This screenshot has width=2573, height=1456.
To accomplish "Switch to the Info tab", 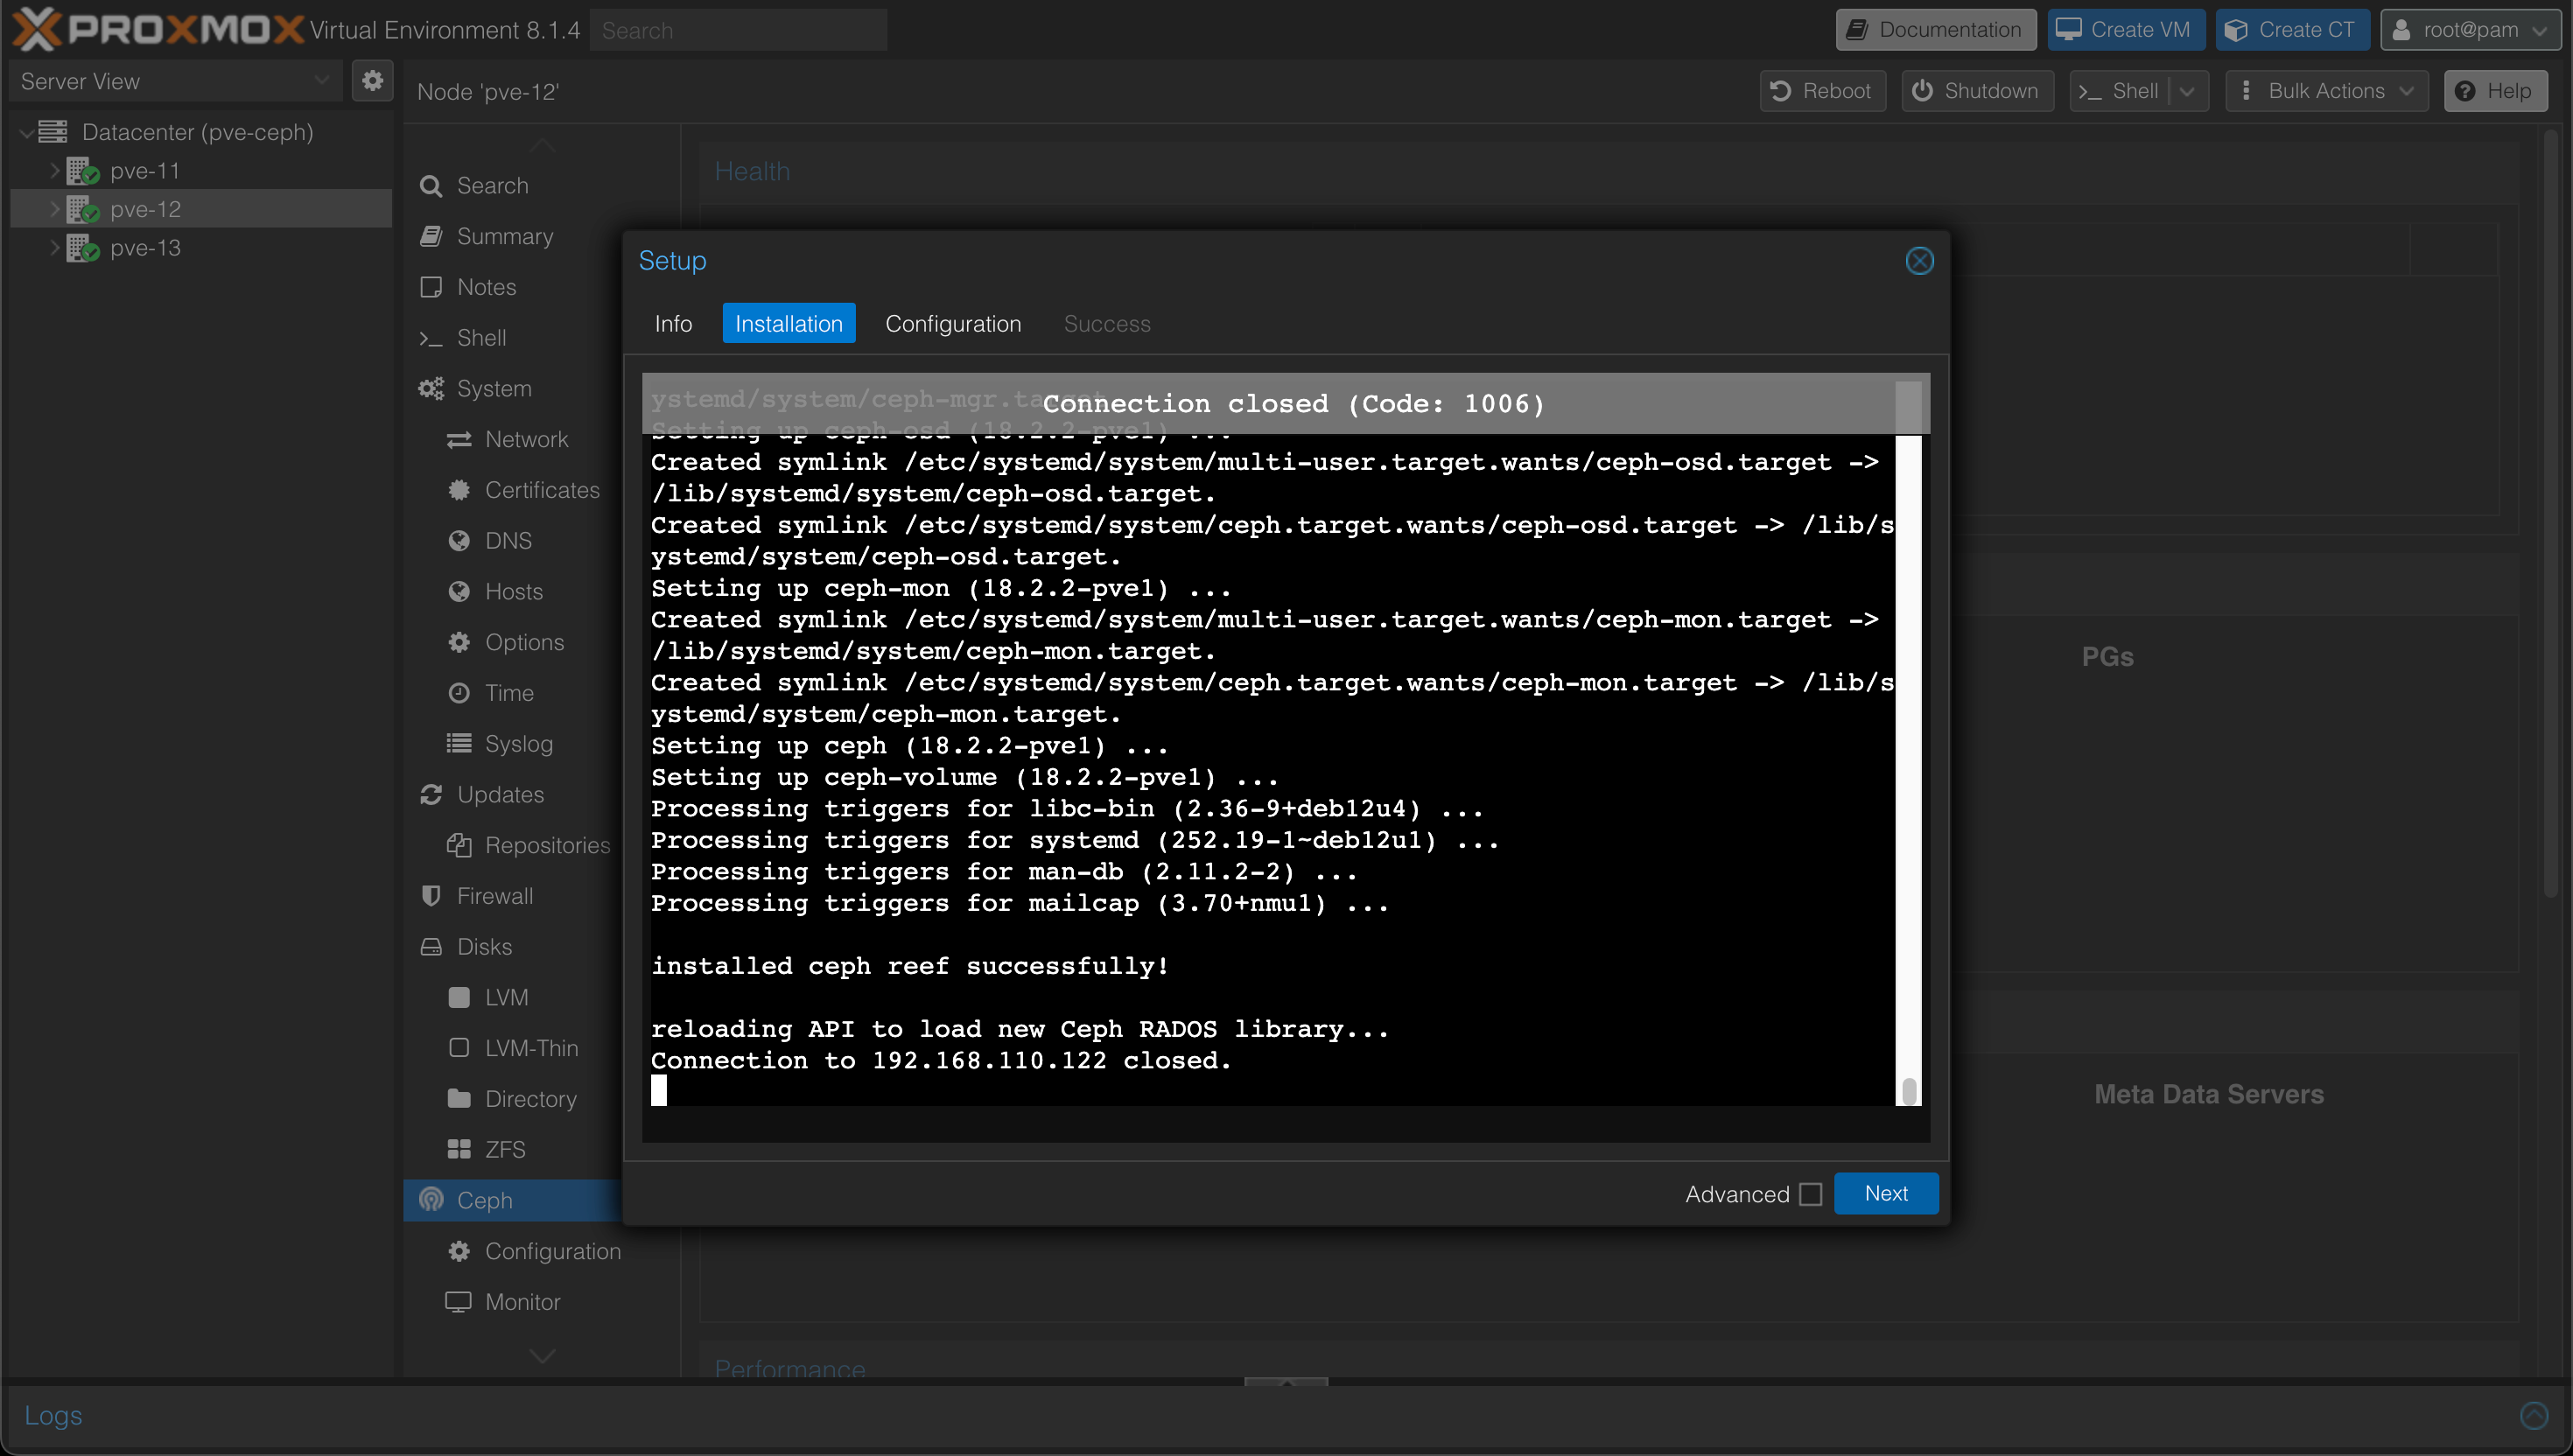I will point(671,324).
